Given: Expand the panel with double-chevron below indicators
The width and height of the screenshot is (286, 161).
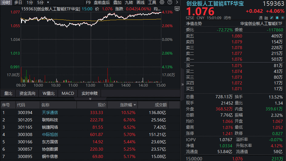Looking at the screenshot, I should tap(90, 99).
